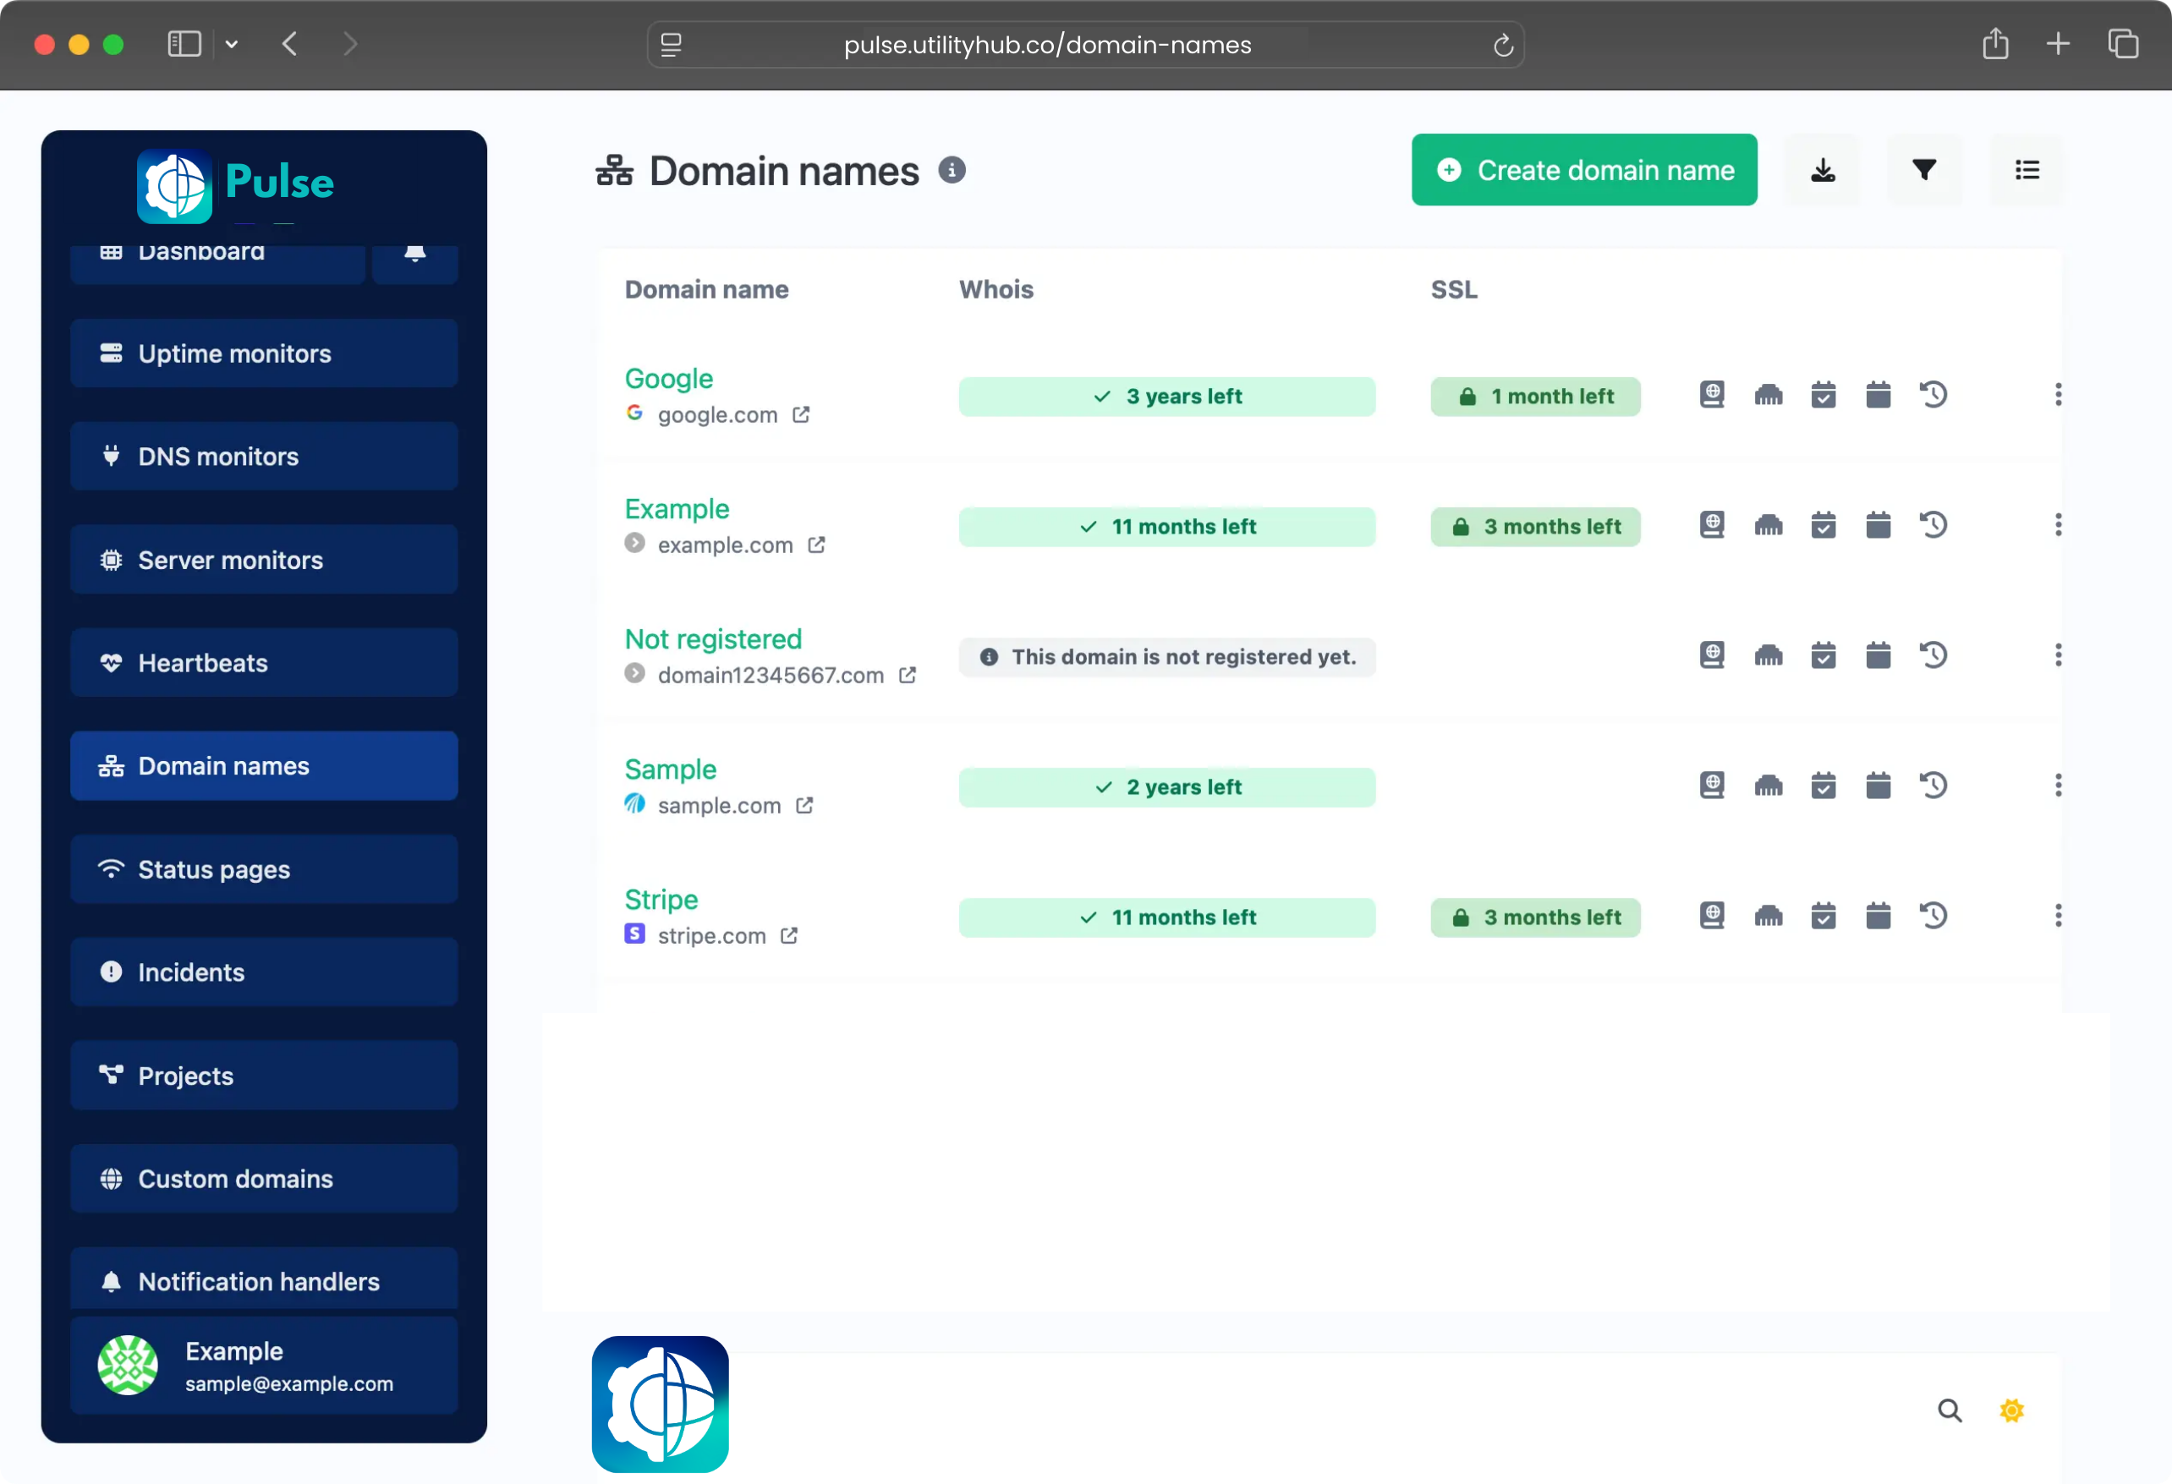This screenshot has height=1484, width=2172.
Task: Open the filter icon beside the export button
Action: [x=1923, y=170]
